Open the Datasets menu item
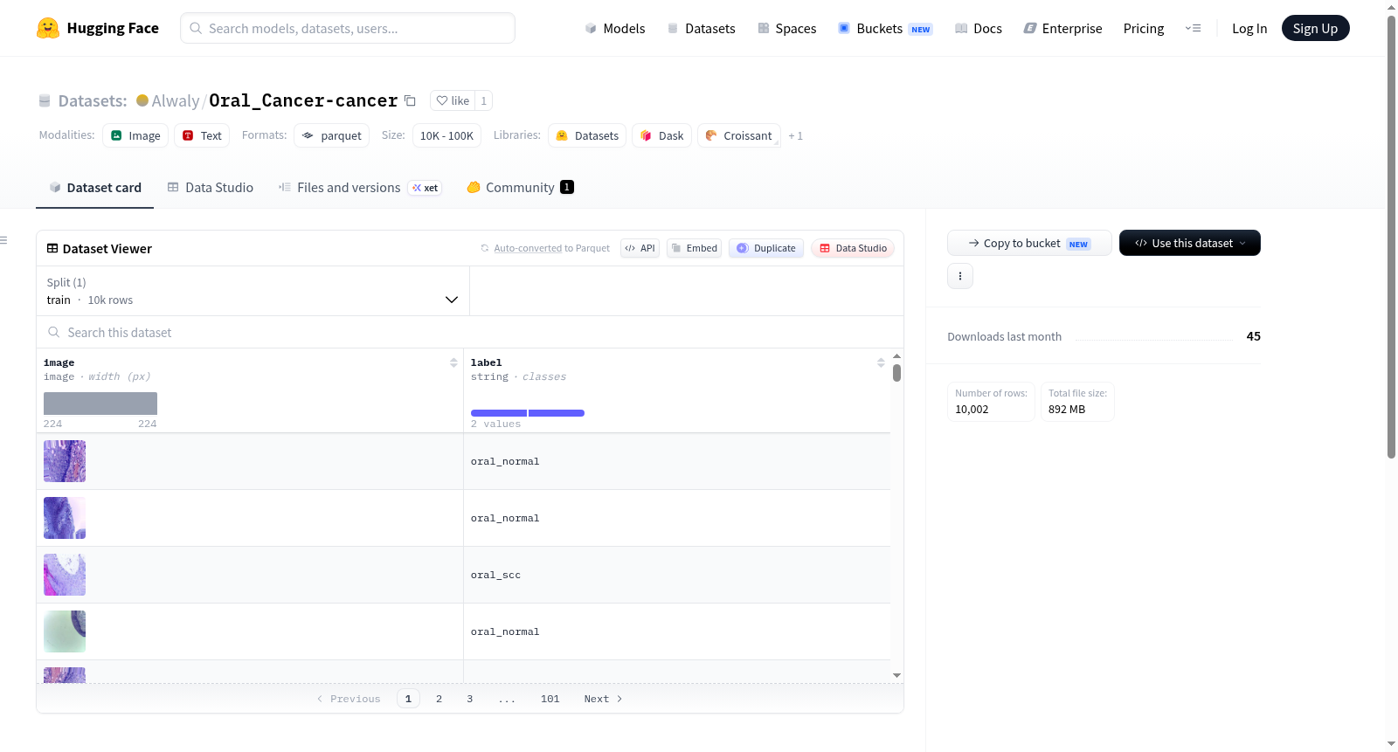Image resolution: width=1398 pixels, height=752 pixels. coord(701,28)
